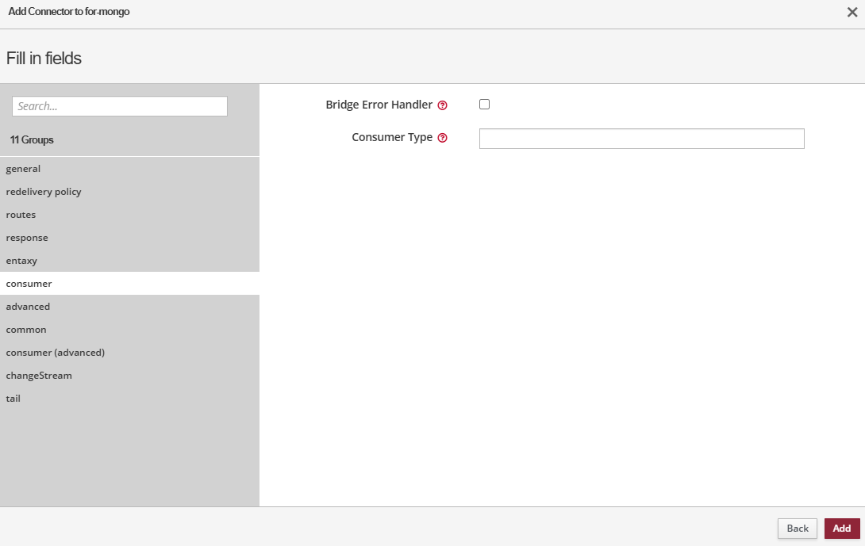Open the redelivery policy group

point(44,192)
